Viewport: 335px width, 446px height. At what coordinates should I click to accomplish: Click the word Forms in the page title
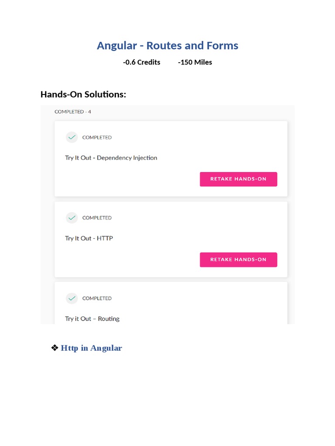click(x=223, y=46)
